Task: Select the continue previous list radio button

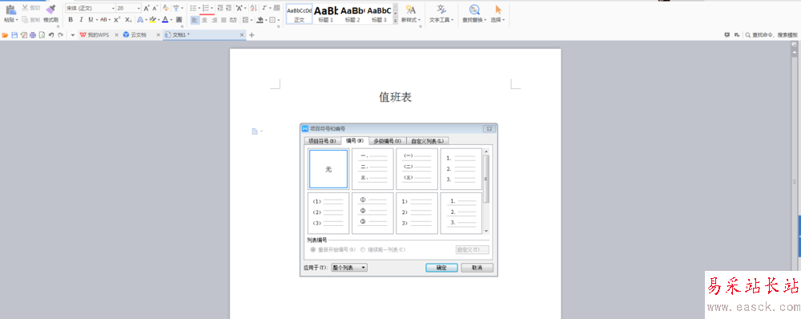Action: (363, 250)
